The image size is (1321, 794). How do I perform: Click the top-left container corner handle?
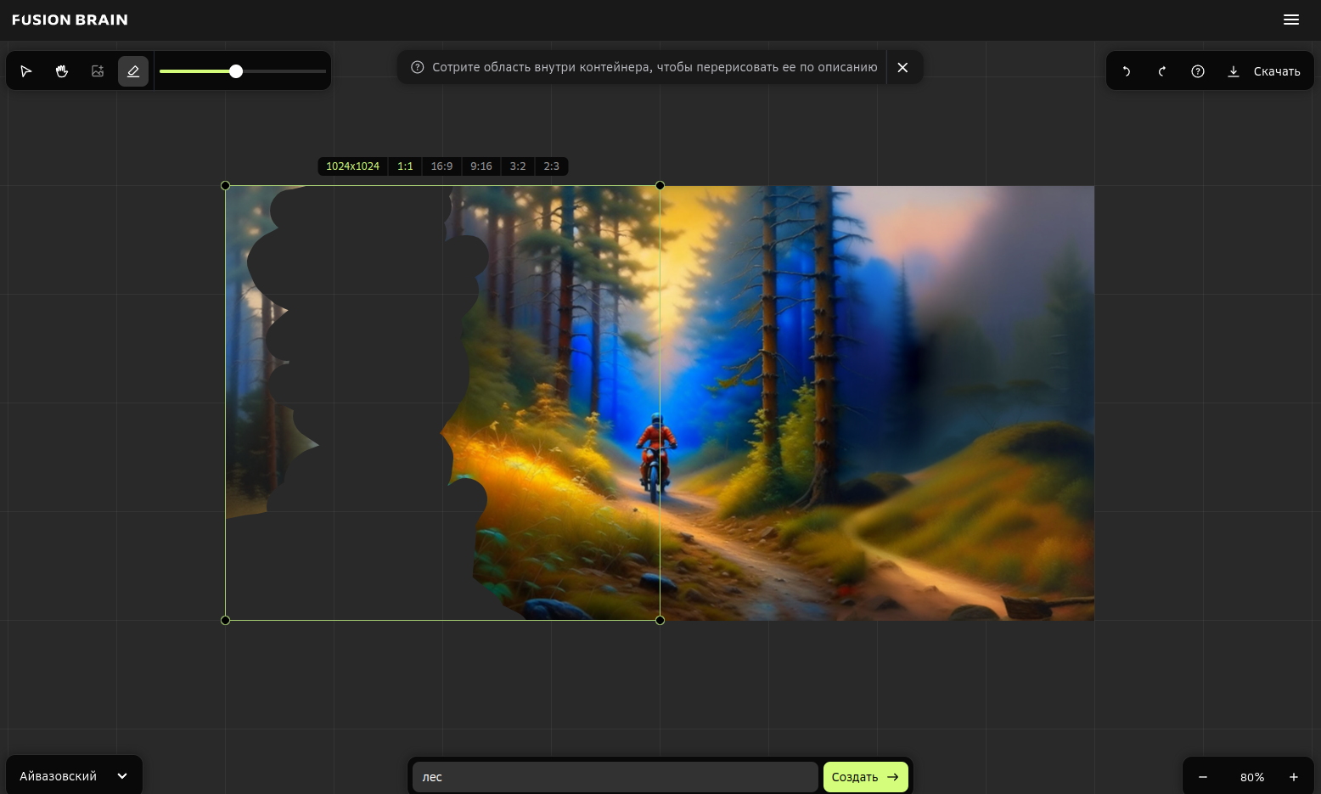(225, 185)
